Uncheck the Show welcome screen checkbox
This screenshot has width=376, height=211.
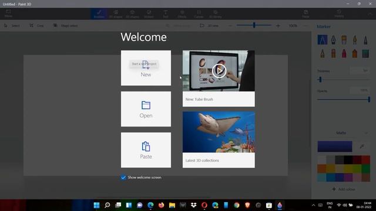123,177
